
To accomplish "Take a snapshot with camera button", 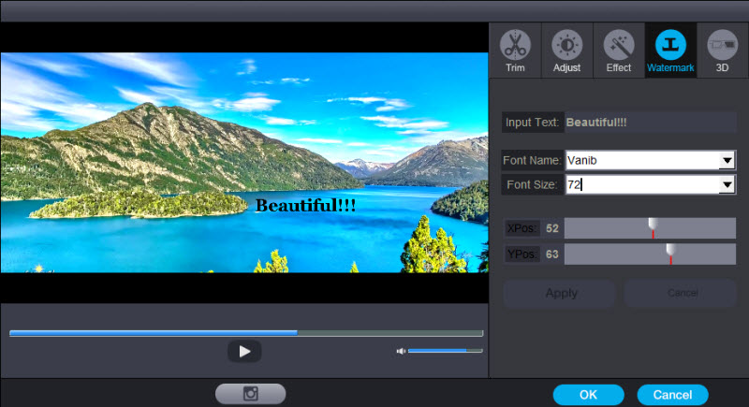I will [x=250, y=394].
